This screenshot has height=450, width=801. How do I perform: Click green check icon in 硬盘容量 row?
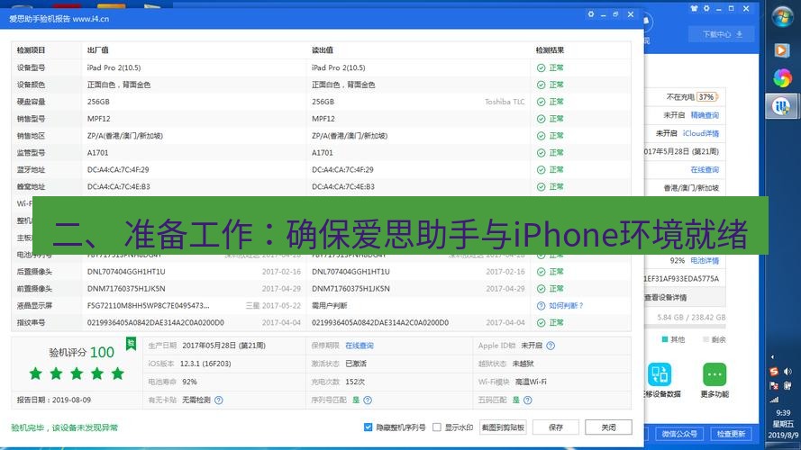pos(541,102)
